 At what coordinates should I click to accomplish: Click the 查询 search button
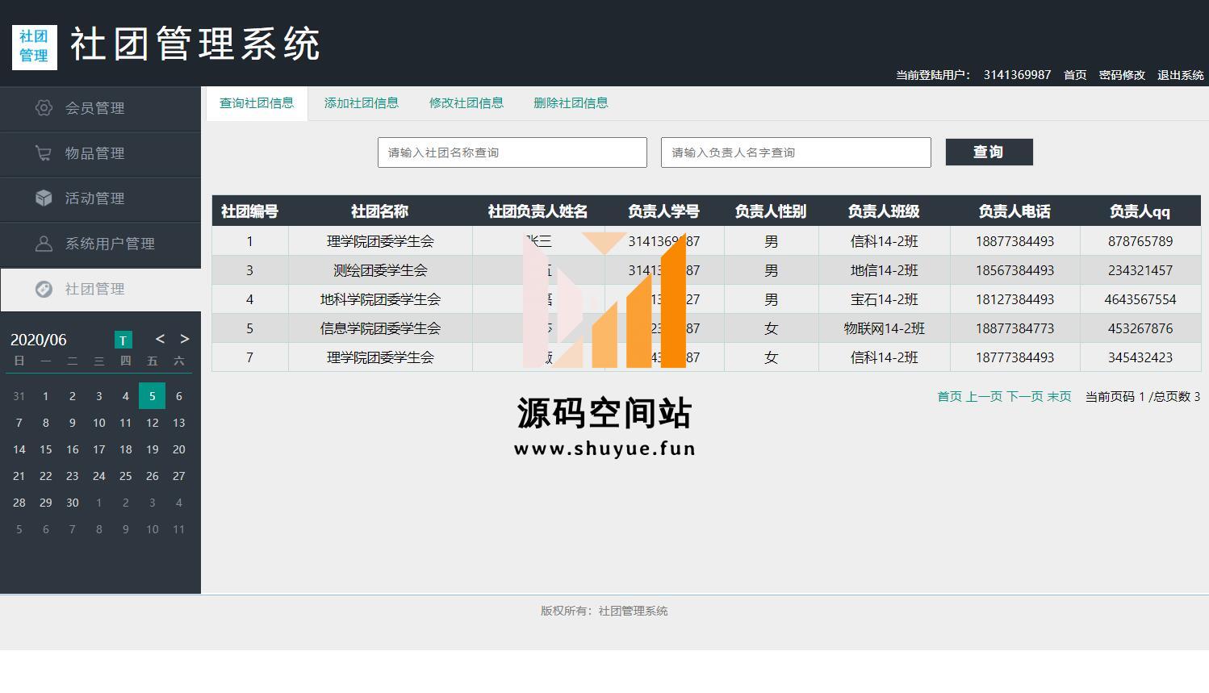point(989,152)
